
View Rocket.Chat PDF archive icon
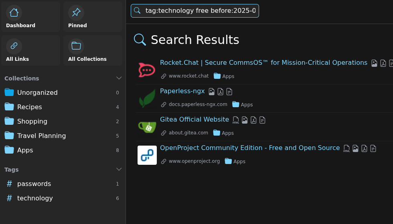(x=383, y=63)
